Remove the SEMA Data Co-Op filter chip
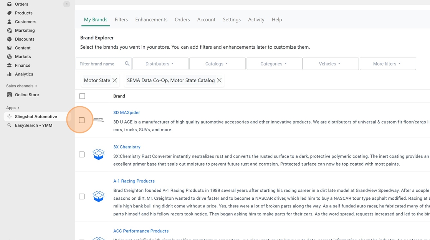 [x=219, y=80]
